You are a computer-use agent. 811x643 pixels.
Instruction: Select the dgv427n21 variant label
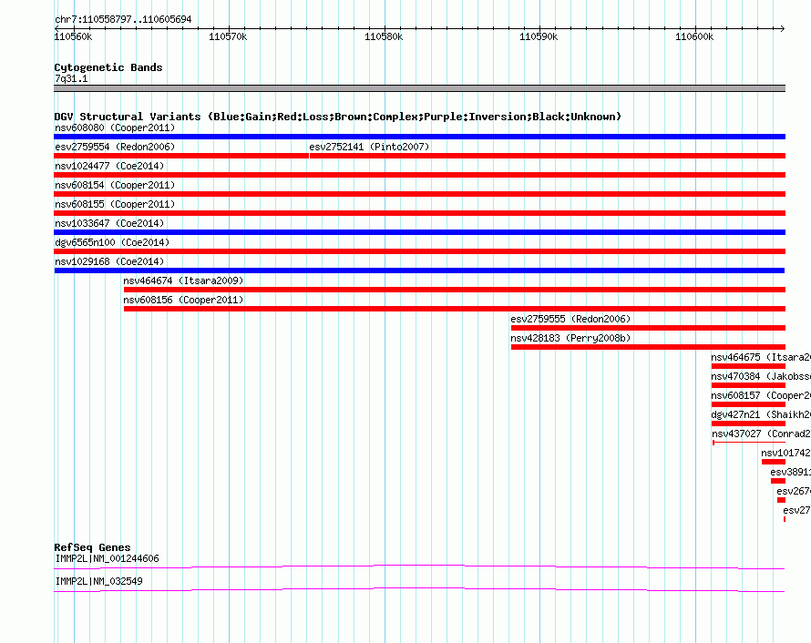coord(761,414)
